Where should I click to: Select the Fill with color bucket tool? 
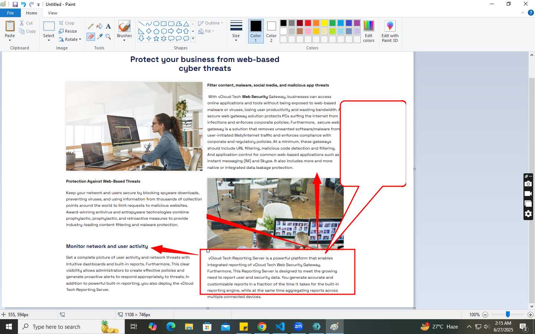point(100,26)
